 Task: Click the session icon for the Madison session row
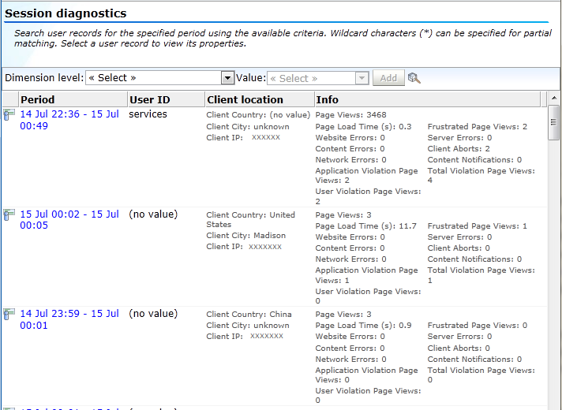click(9, 214)
